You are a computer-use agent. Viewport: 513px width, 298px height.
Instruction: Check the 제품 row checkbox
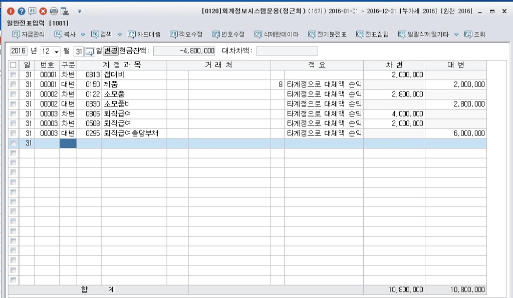tap(13, 84)
